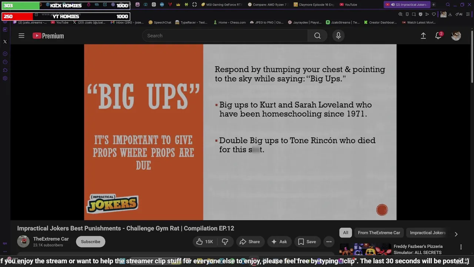Open the three-dot more actions menu

pos(329,242)
